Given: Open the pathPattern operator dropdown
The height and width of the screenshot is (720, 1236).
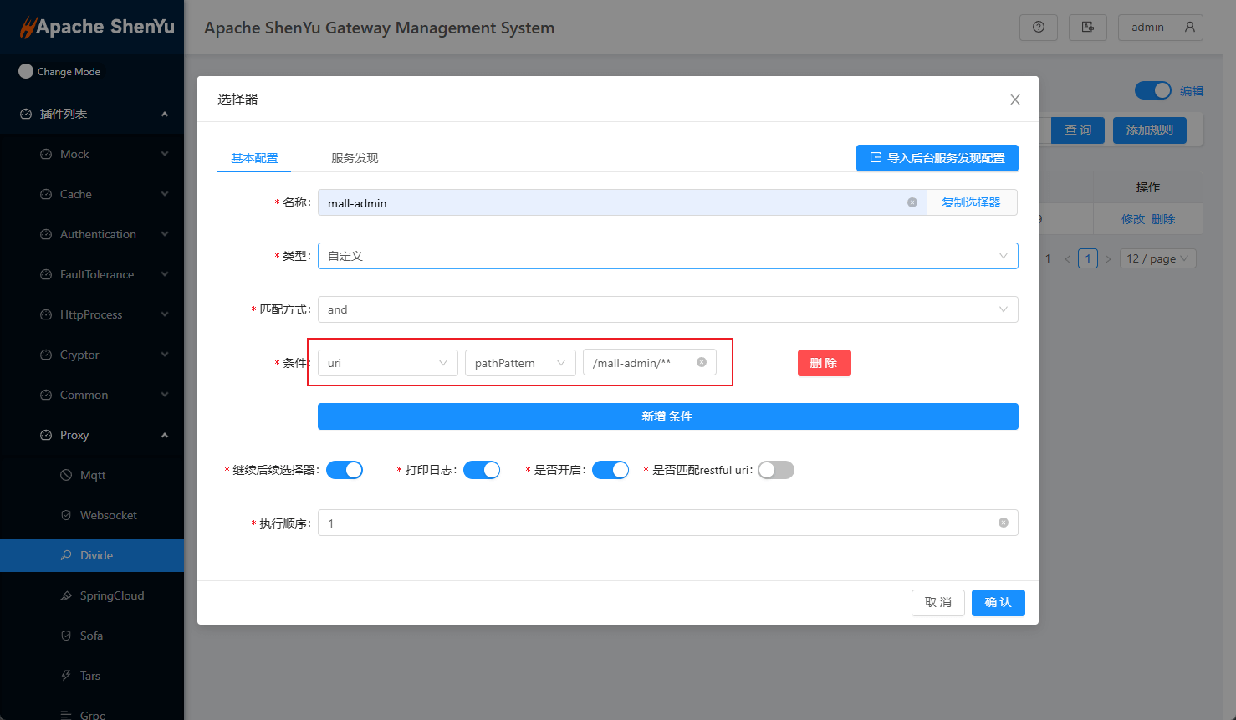Looking at the screenshot, I should (519, 363).
